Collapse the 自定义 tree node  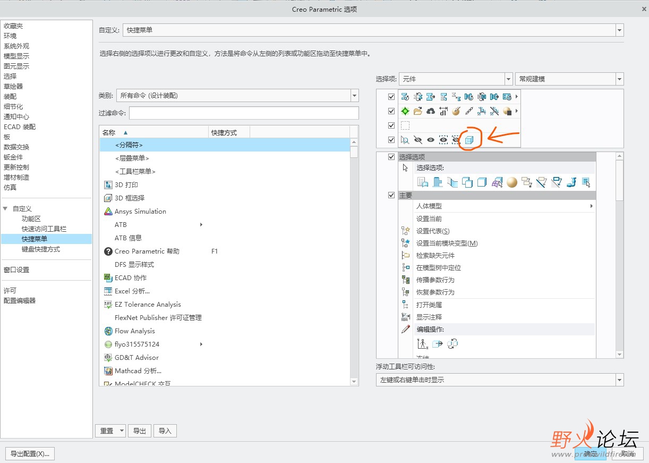coord(5,209)
